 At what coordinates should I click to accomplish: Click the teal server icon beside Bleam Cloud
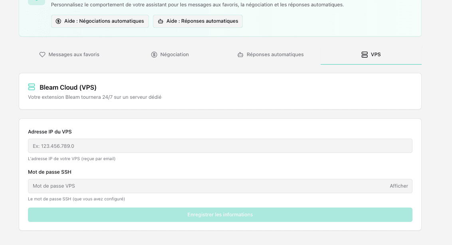coord(32,87)
